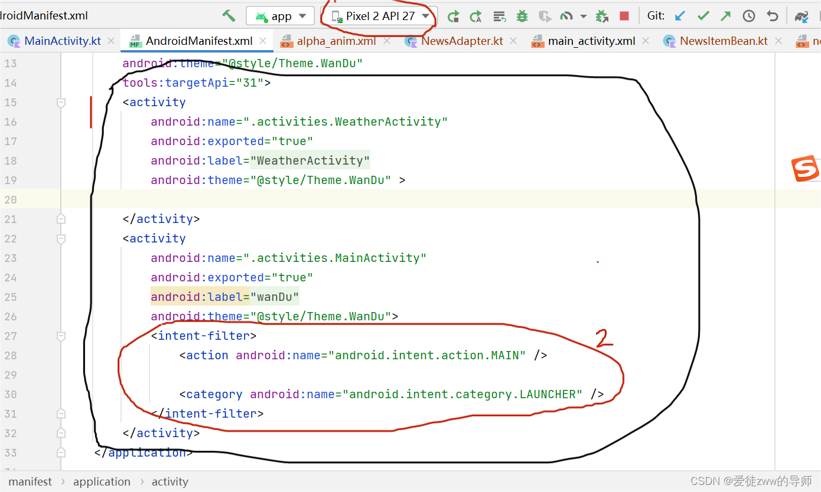Close the MainActivity.kt tab
The width and height of the screenshot is (821, 492).
tap(111, 41)
